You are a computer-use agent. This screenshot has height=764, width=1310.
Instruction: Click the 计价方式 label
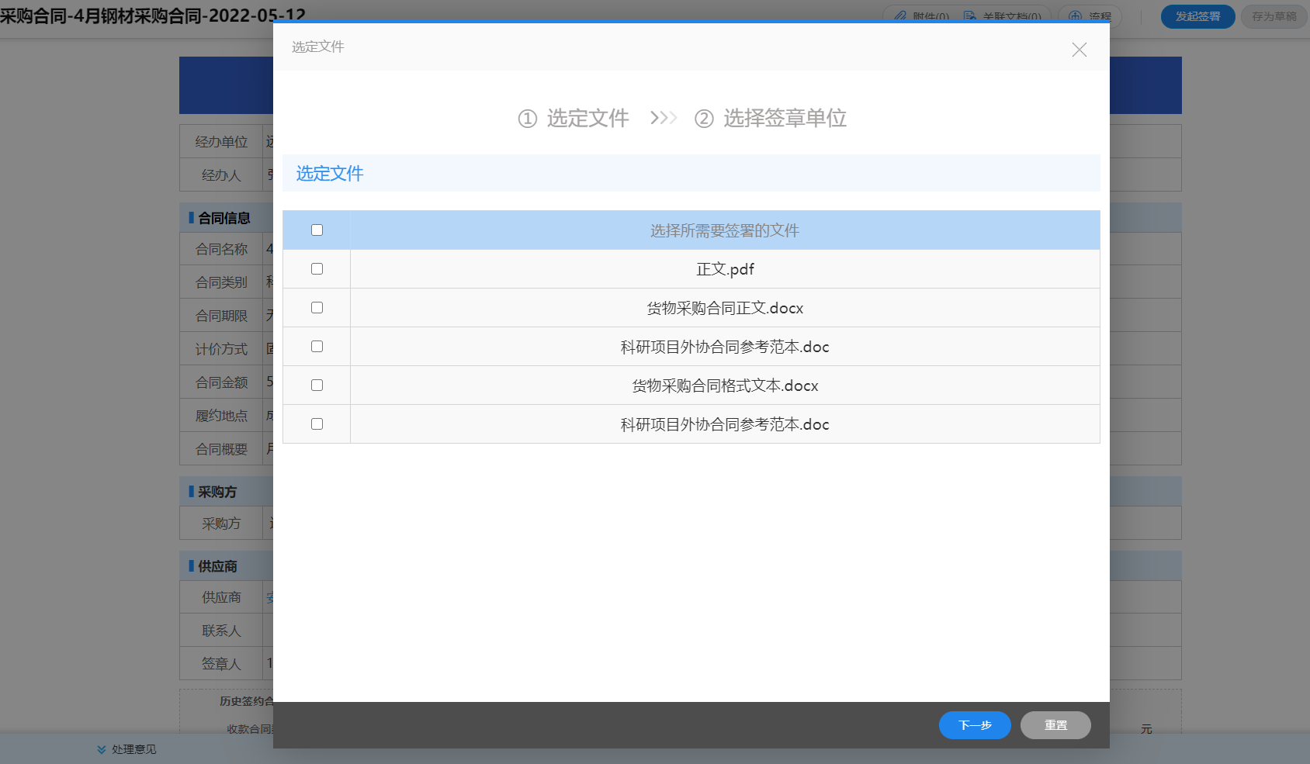point(221,349)
